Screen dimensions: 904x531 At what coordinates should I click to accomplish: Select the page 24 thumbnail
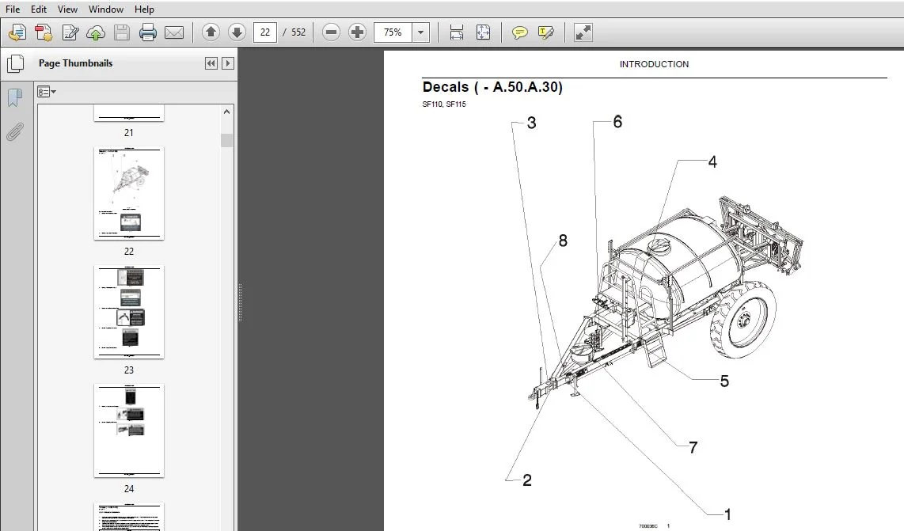click(x=129, y=430)
